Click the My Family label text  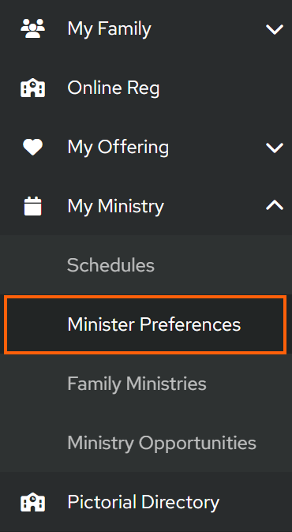[109, 29]
